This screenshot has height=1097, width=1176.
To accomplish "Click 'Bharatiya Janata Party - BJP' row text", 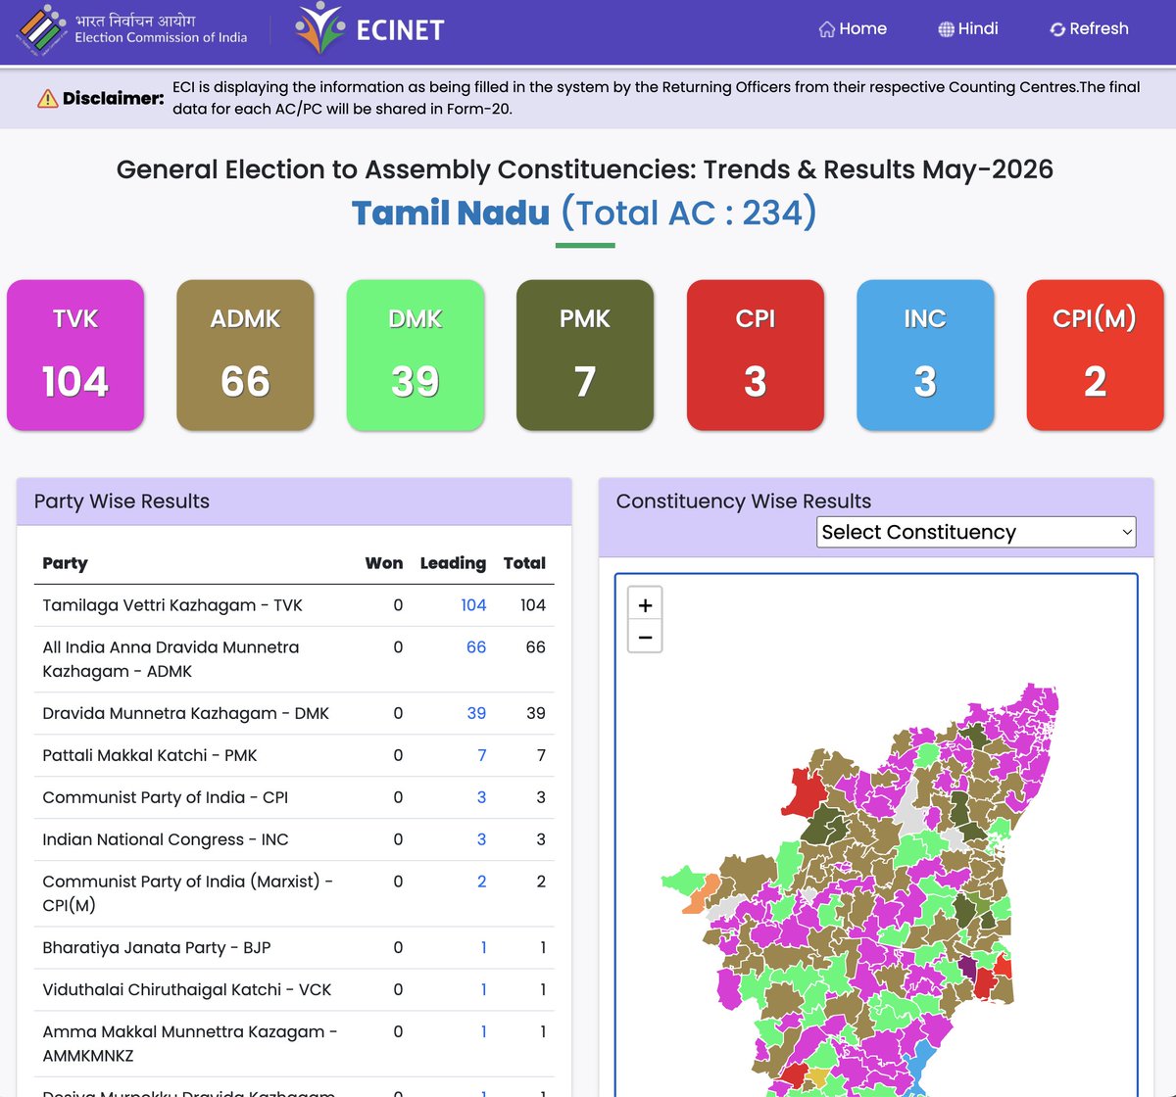I will pos(157,947).
